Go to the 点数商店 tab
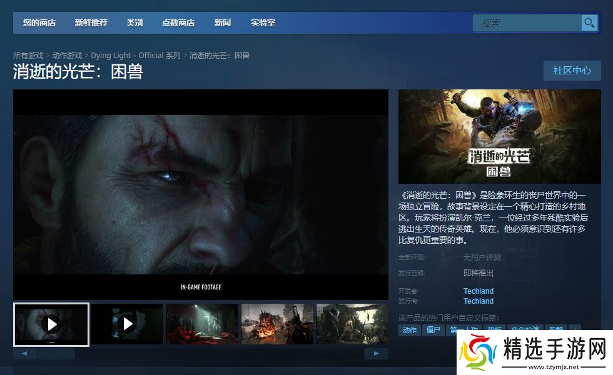Screen dimensions: 613x375 (178, 23)
